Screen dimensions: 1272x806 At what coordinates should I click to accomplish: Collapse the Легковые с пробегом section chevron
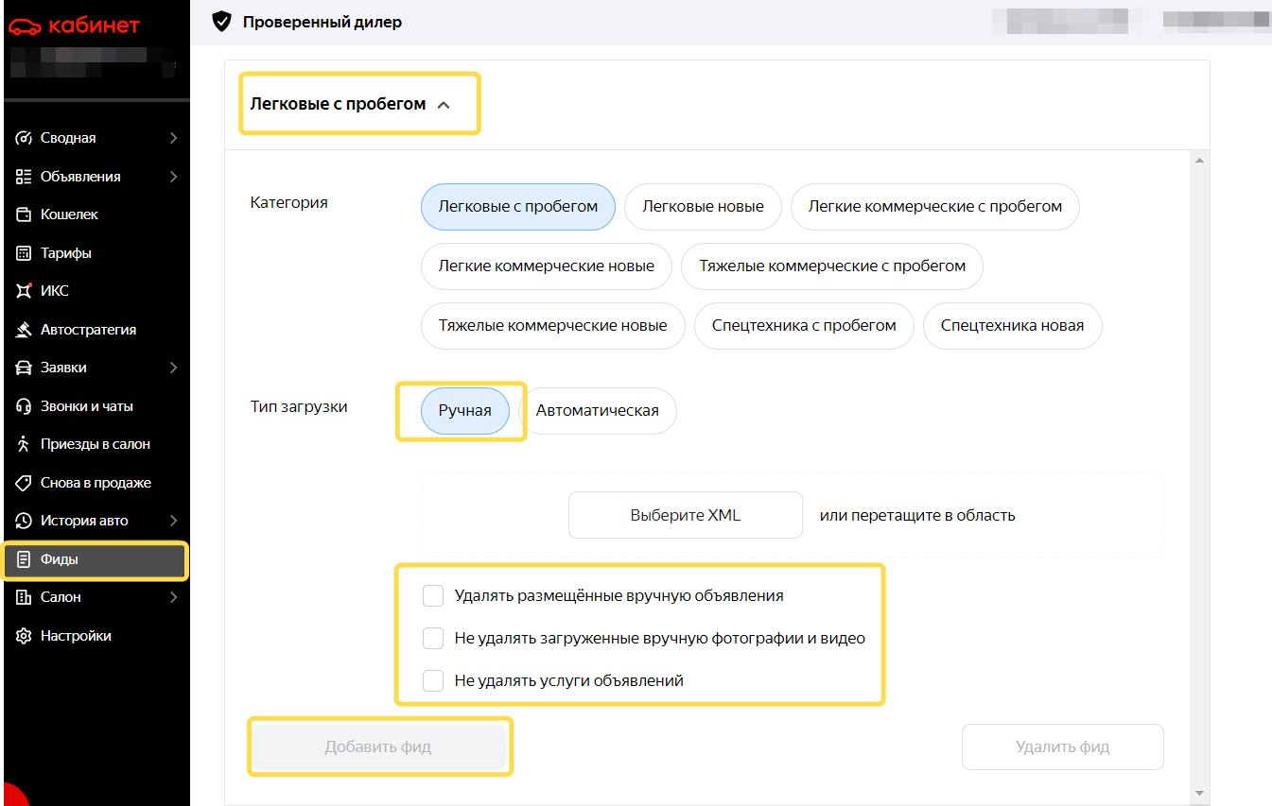444,105
